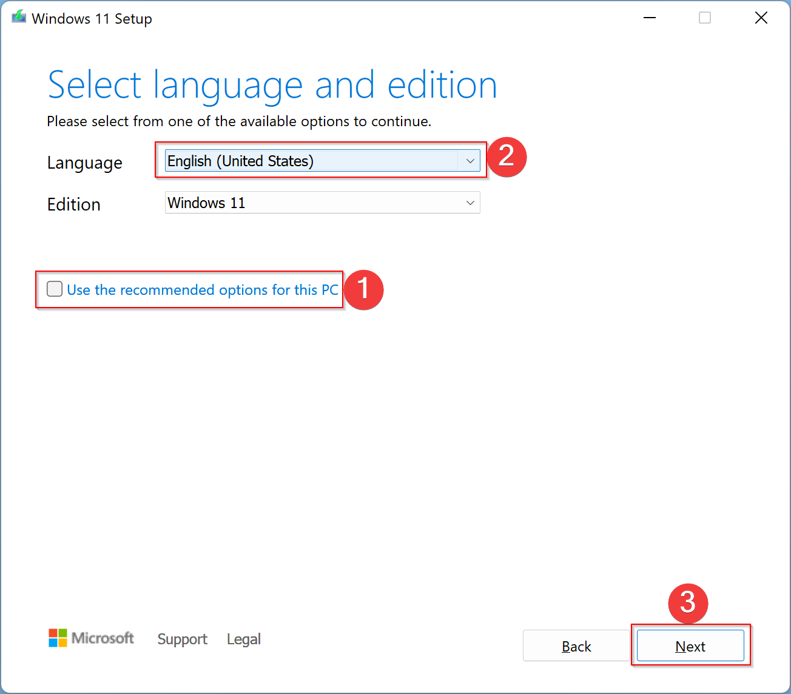Screen dimensions: 791x694
Task: Click the Windows 11 Setup title bar icon
Action: click(19, 17)
